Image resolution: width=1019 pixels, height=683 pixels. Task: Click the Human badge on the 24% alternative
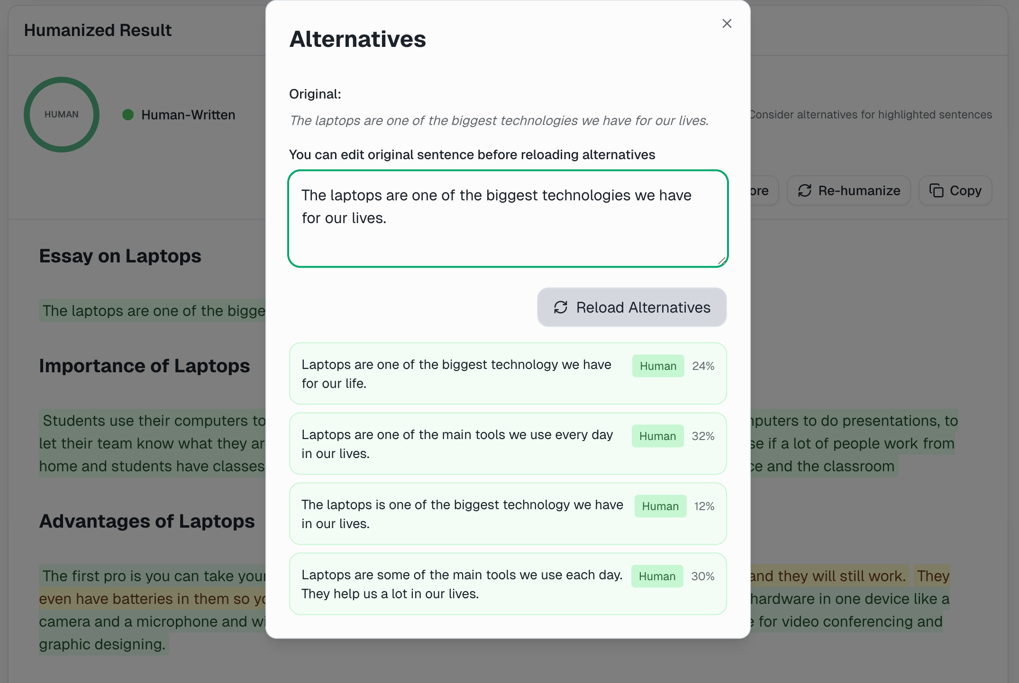point(657,366)
